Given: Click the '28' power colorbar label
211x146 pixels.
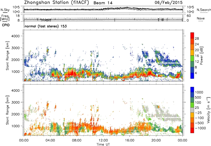Looking at the screenshot, I should click(197, 38).
